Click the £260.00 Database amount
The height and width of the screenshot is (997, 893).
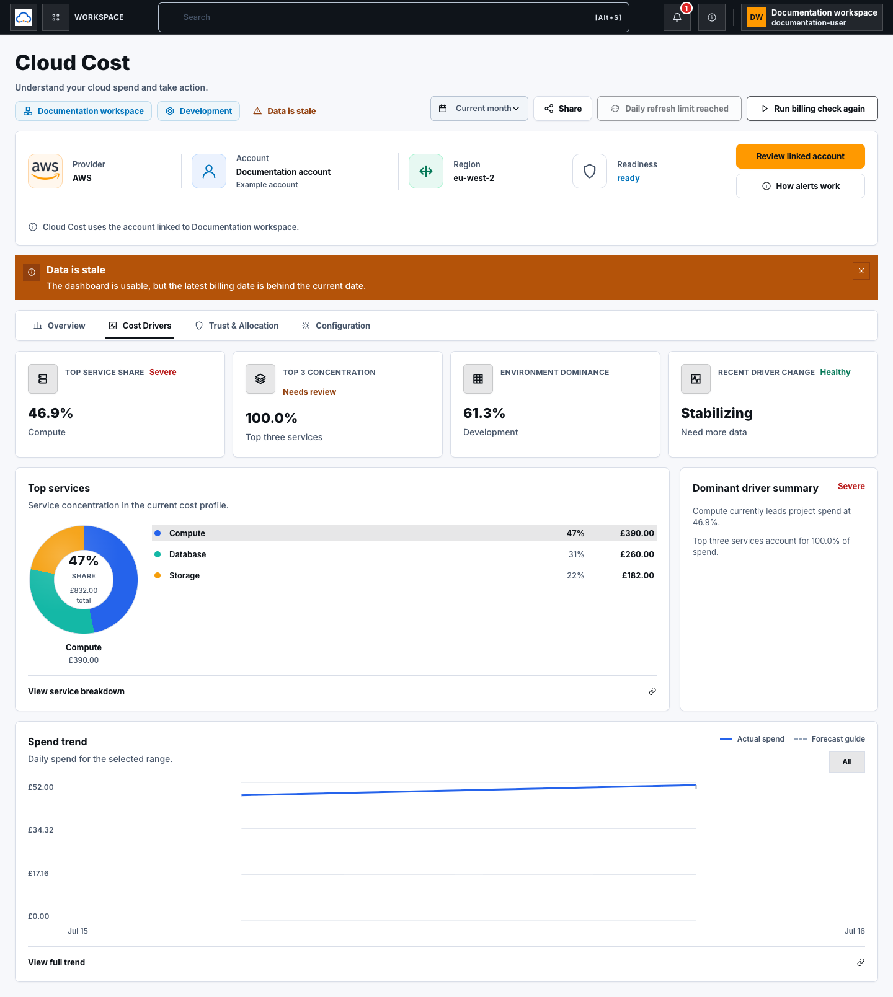point(637,554)
